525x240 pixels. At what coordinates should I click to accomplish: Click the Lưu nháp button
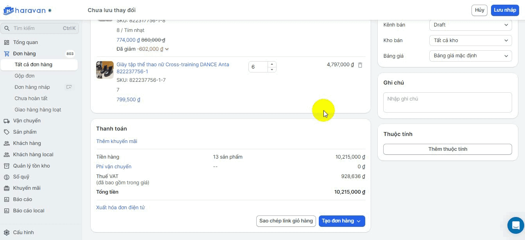coord(505,10)
